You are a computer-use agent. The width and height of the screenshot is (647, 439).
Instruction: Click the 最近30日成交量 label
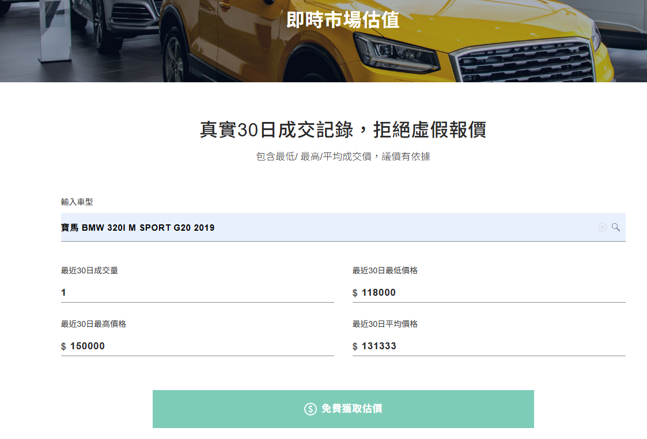click(x=89, y=270)
